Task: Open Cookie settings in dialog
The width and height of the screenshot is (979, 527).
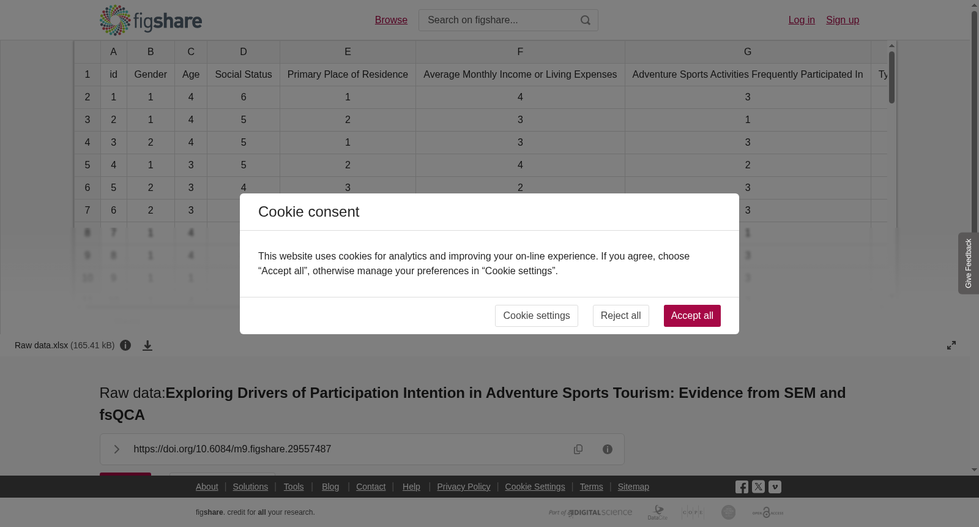Action: (536, 316)
